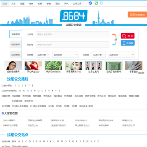
Task: Show bus routes starting with number 8
Action: point(32,86)
